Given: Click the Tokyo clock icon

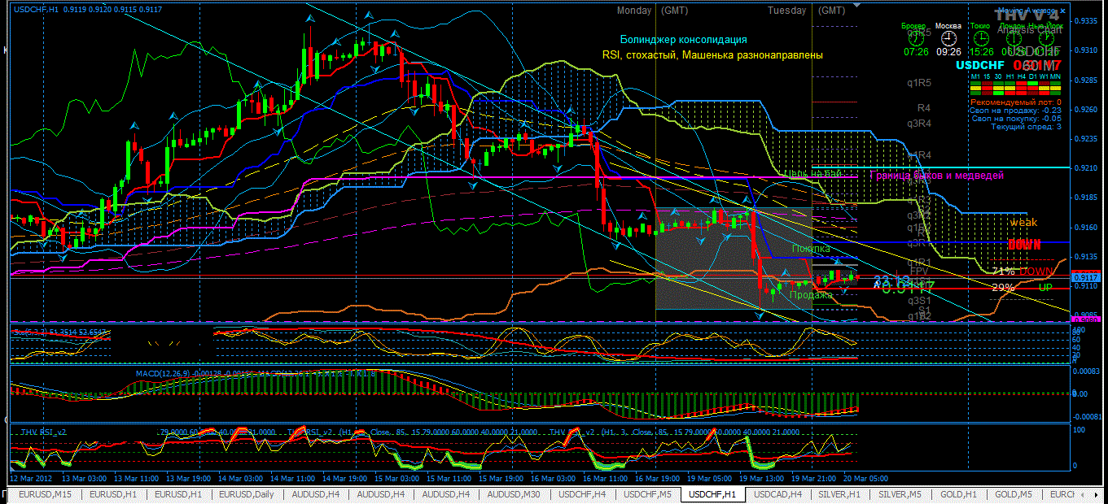Looking at the screenshot, I should [979, 38].
